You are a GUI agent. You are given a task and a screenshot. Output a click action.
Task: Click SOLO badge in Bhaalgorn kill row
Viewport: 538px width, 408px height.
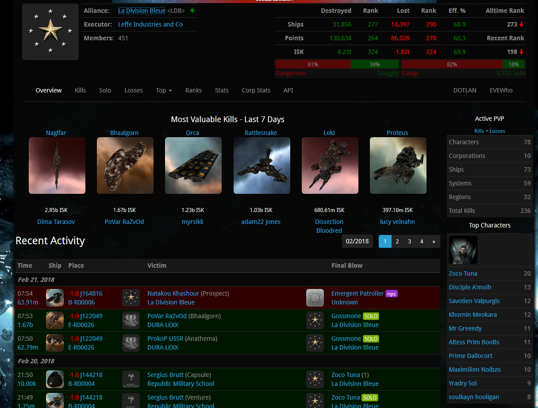click(371, 316)
